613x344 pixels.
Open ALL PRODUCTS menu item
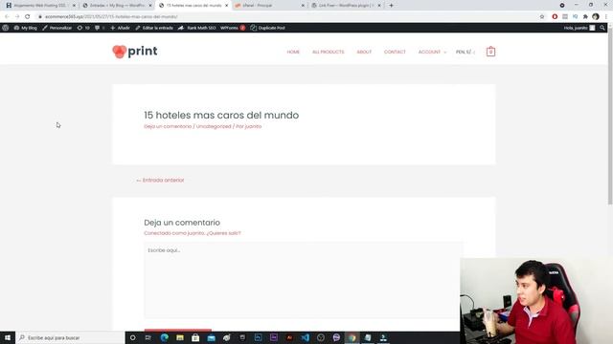(x=328, y=52)
